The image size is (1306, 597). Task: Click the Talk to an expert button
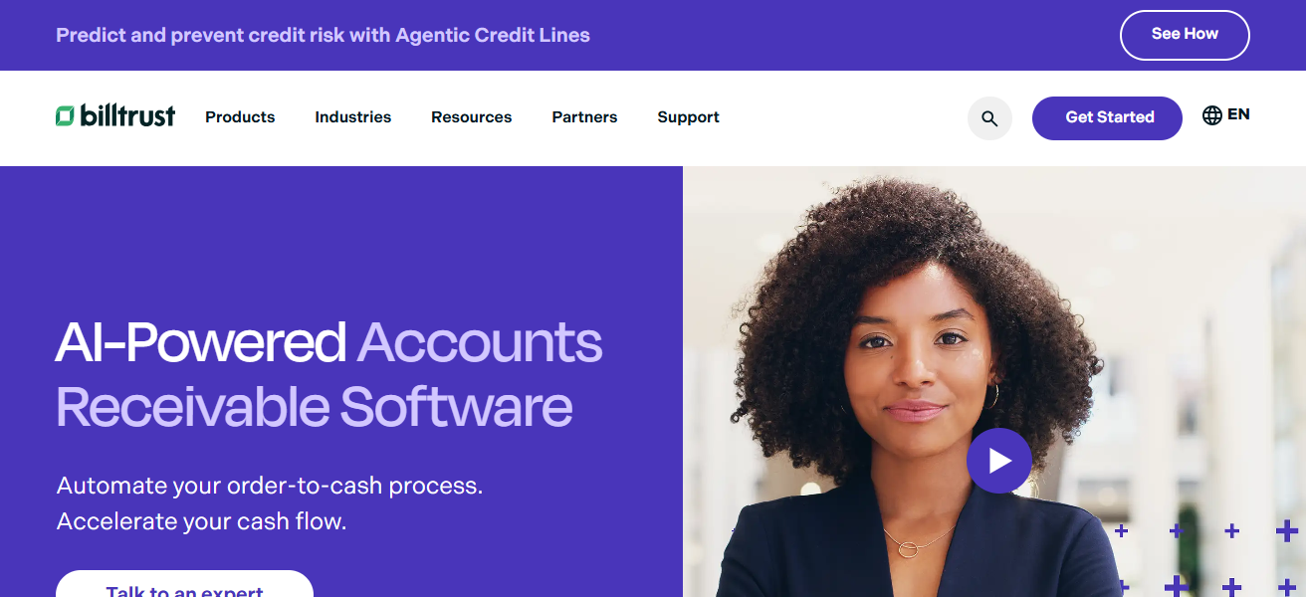tap(184, 584)
